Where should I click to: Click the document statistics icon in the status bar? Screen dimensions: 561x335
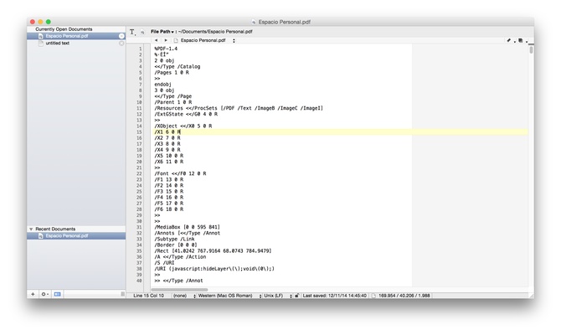(x=373, y=296)
